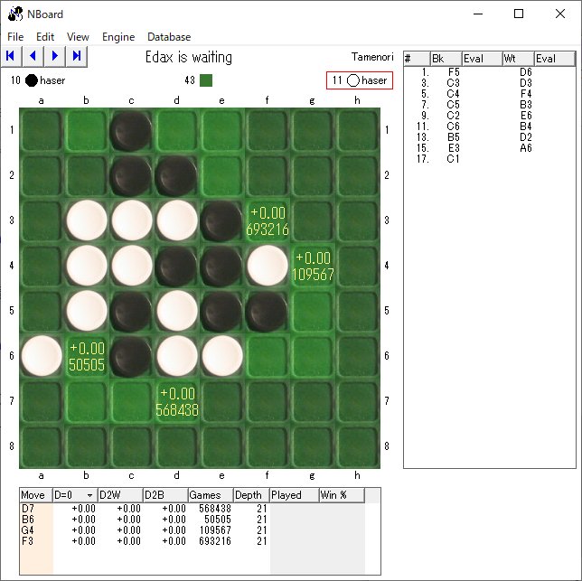Click the Wt column header in move list
582x581 pixels.
pos(519,59)
